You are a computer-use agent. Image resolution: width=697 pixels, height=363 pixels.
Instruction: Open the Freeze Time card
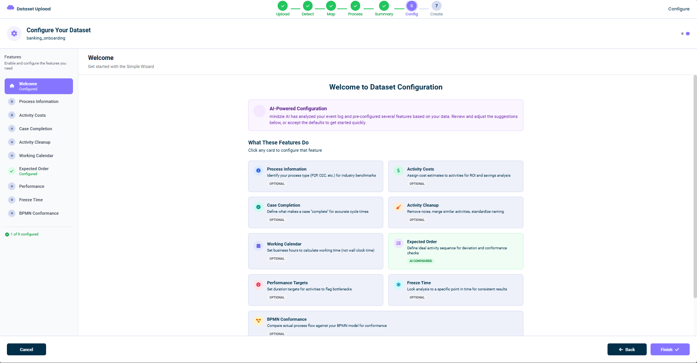[456, 290]
